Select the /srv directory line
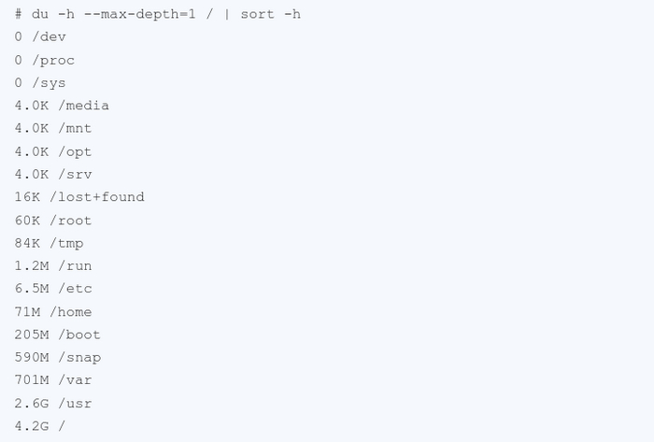 (x=53, y=175)
